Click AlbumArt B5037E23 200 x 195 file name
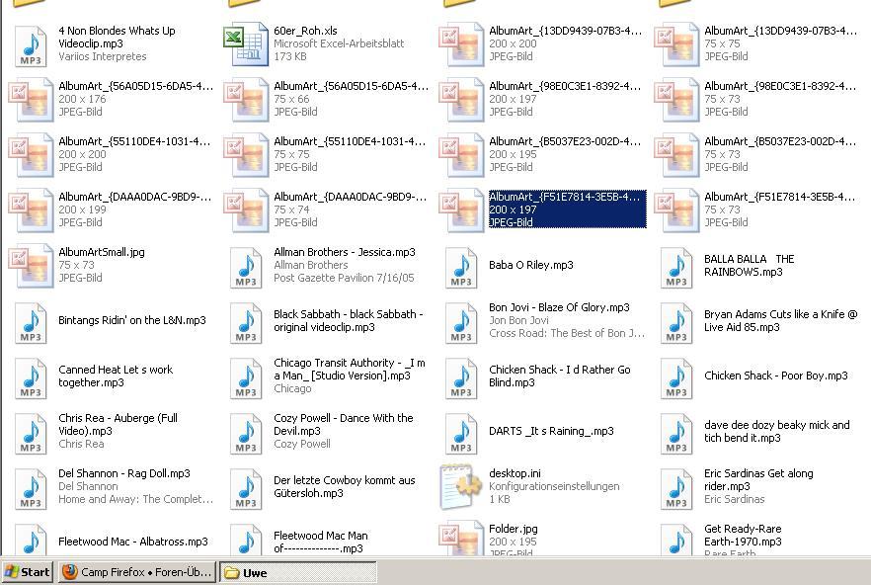This screenshot has width=871, height=585. 565,141
